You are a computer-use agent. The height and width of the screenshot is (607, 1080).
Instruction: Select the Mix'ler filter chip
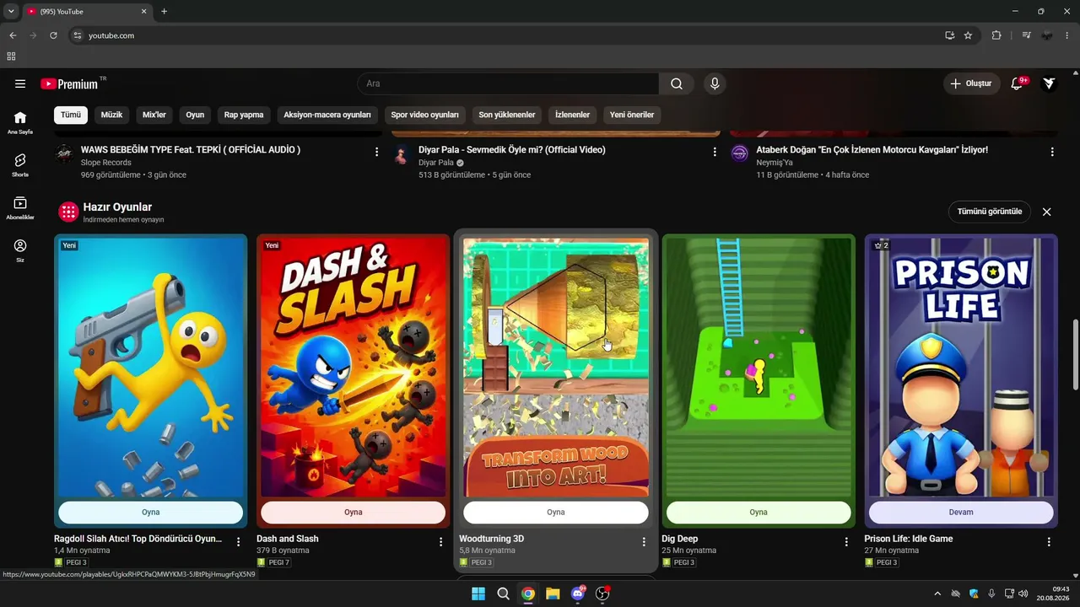pyautogui.click(x=154, y=115)
